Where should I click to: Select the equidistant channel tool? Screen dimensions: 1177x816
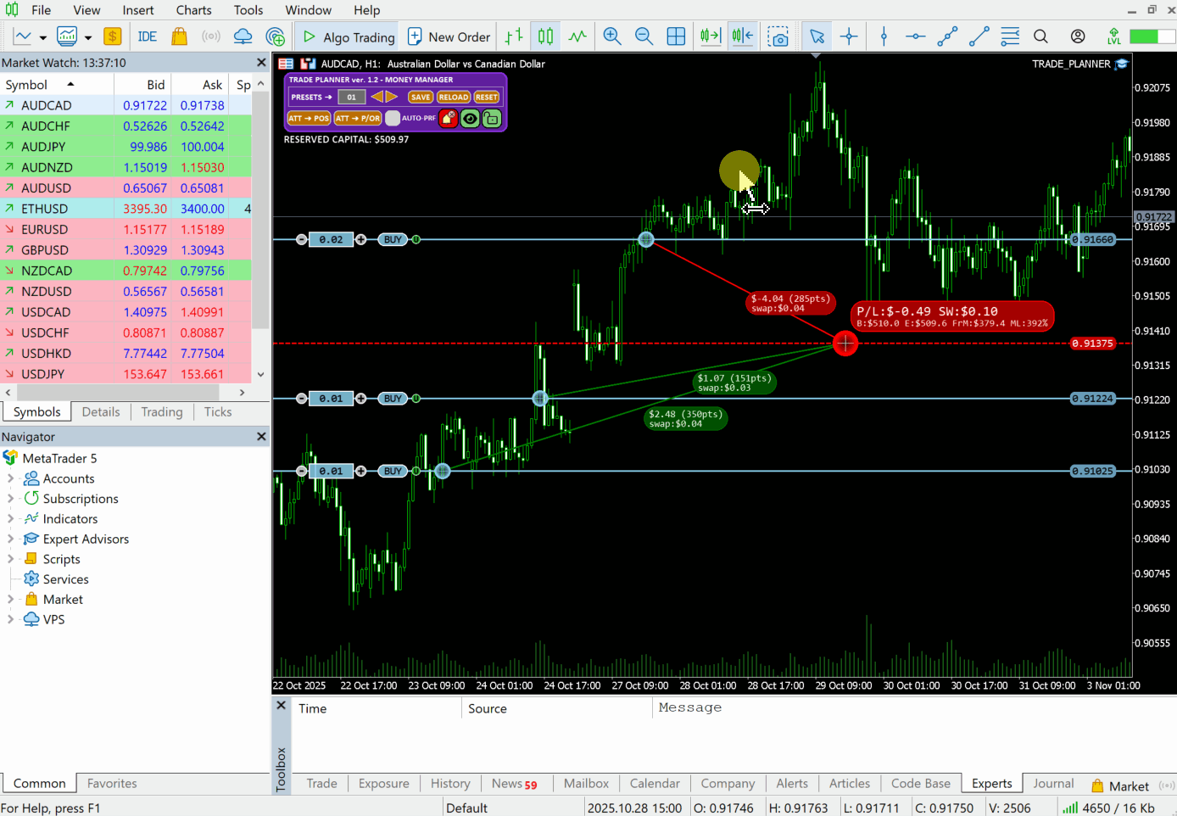(979, 36)
